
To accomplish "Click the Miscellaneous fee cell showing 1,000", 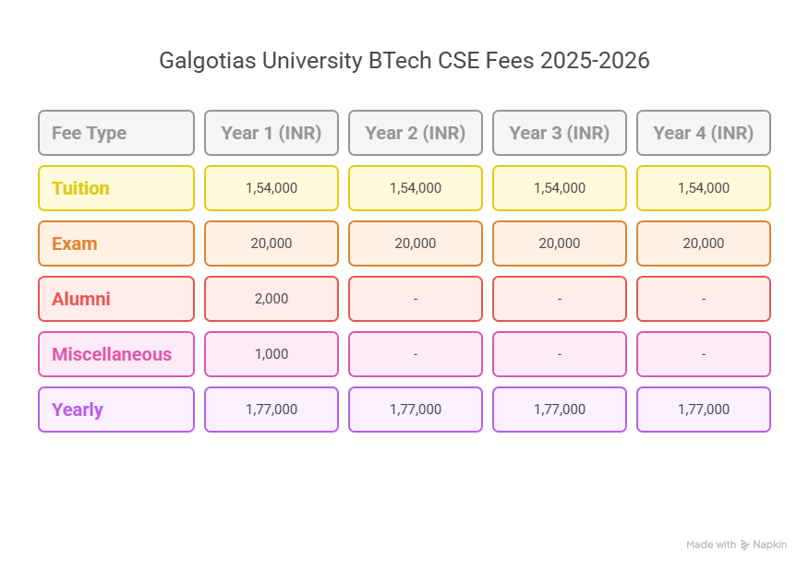I will [272, 354].
